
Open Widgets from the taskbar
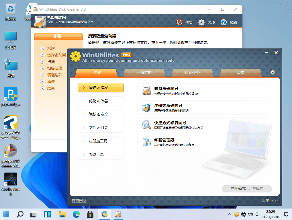click(x=48, y=214)
